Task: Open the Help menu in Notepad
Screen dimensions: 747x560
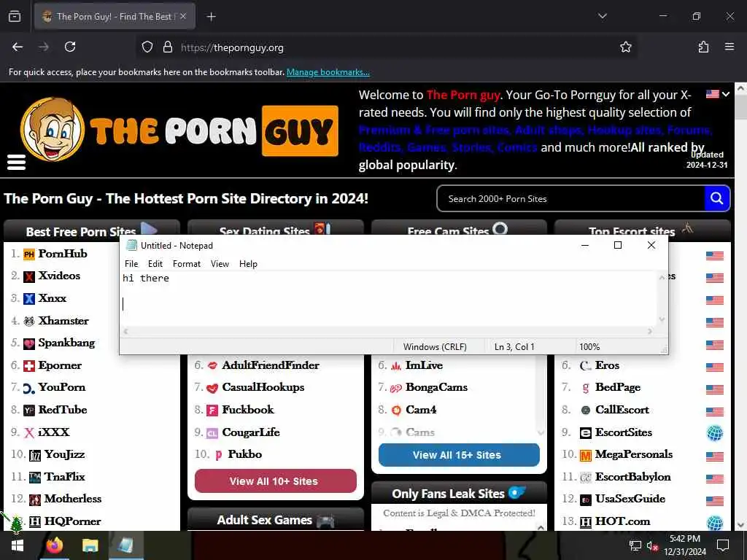Action: point(248,264)
